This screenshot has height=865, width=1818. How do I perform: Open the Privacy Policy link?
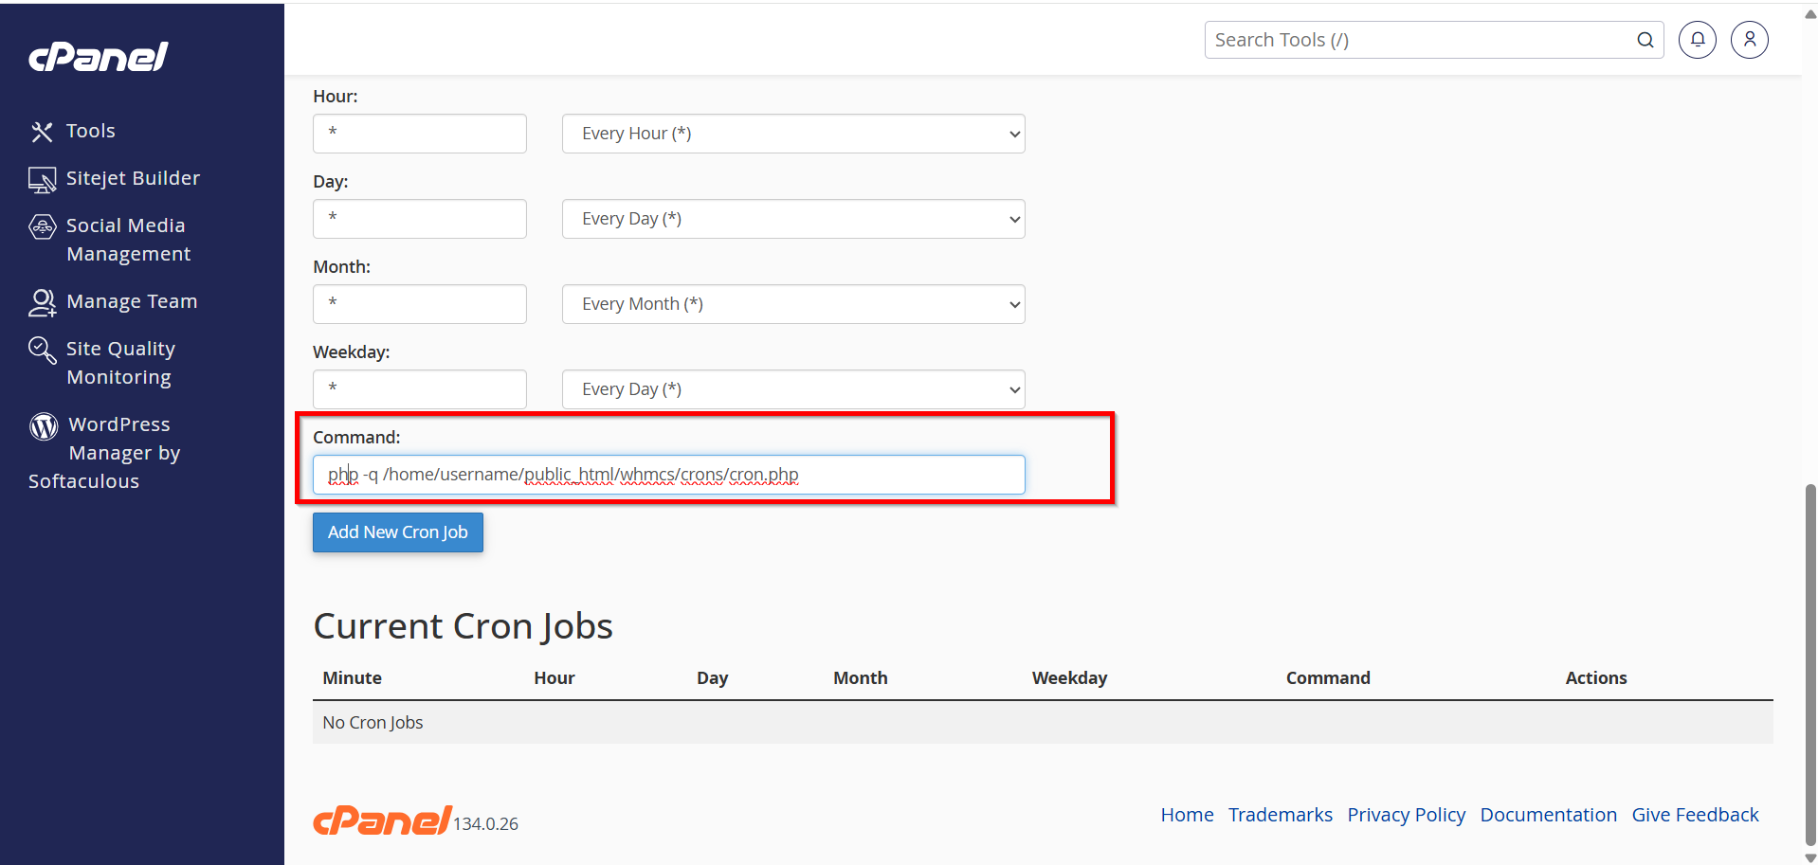[x=1407, y=815]
